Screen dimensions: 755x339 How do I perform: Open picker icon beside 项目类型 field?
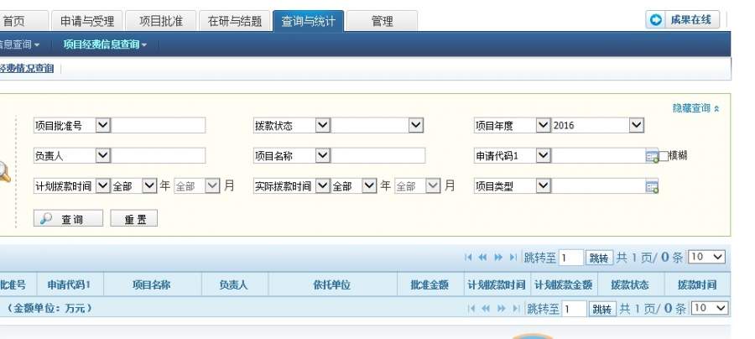652,186
